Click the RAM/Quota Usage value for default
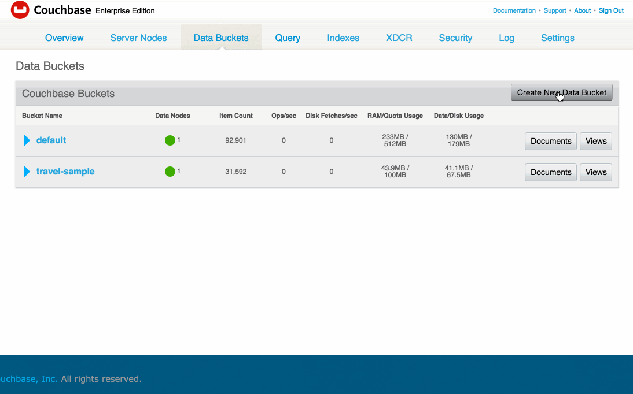The image size is (633, 394). (x=395, y=140)
